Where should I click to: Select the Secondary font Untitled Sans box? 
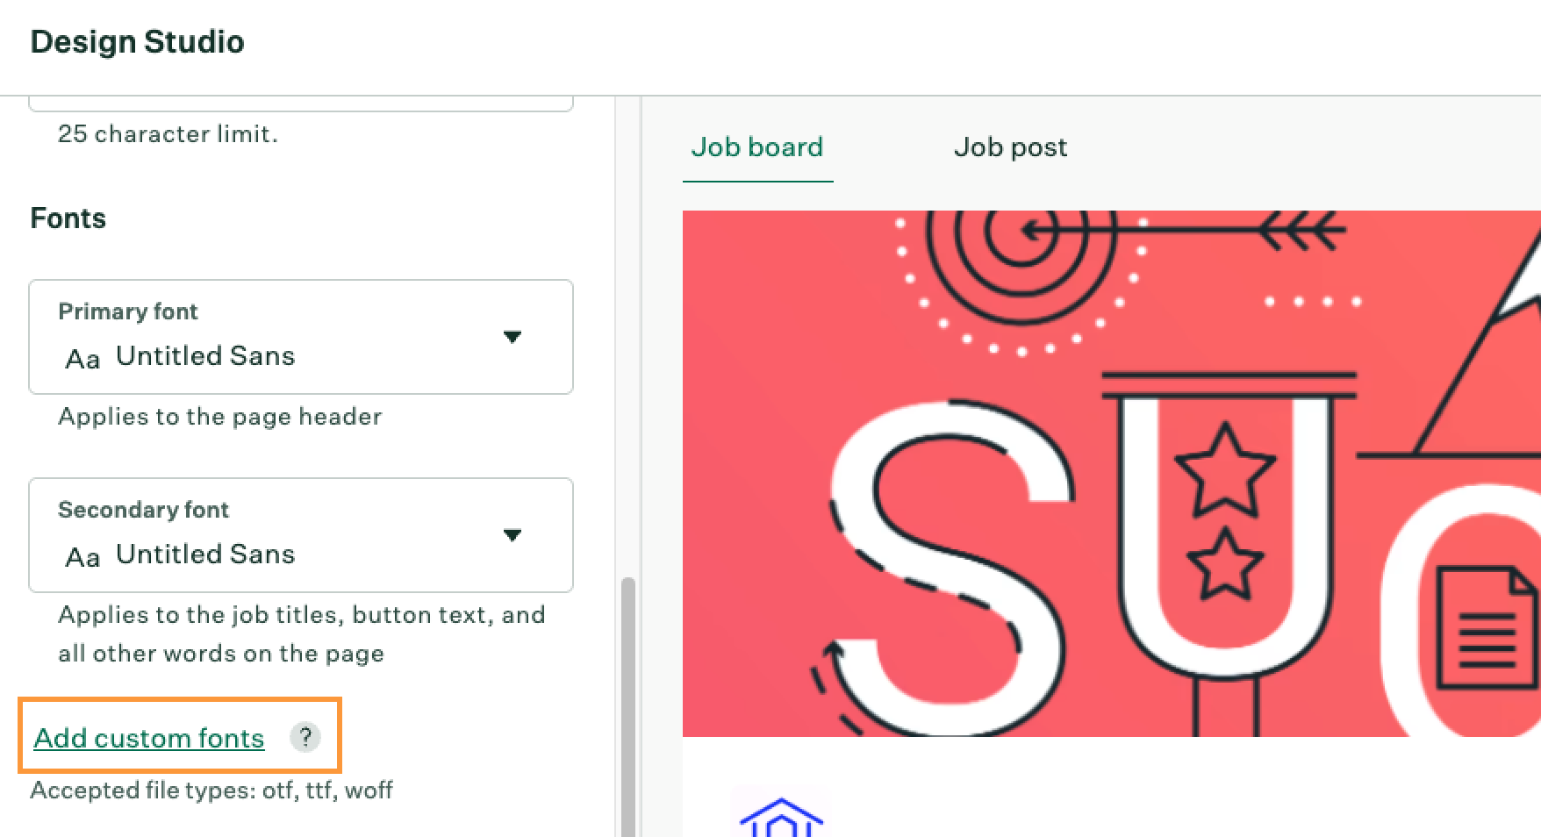(301, 535)
